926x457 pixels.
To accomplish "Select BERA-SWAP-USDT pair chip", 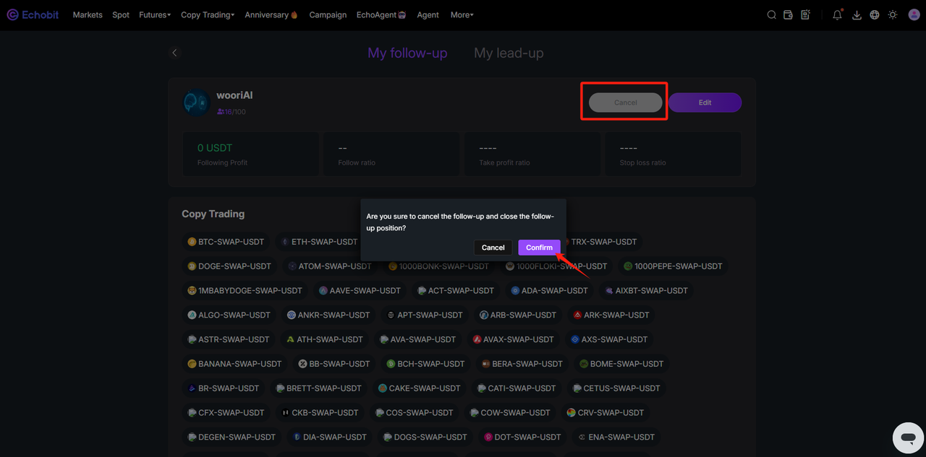I will pyautogui.click(x=522, y=364).
